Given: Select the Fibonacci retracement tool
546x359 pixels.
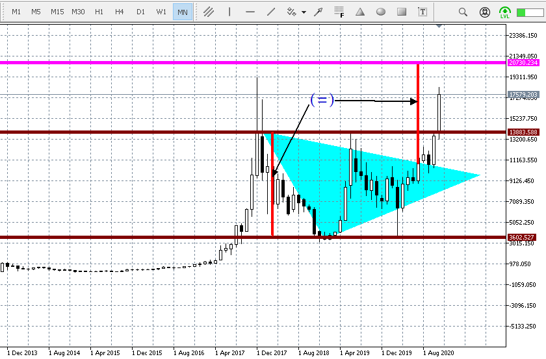Looking at the screenshot, I should [339, 12].
